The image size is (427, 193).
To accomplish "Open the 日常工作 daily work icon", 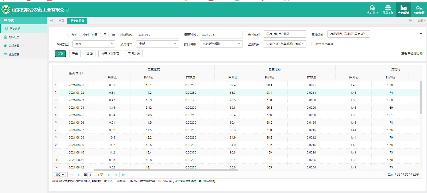I will [388, 9].
